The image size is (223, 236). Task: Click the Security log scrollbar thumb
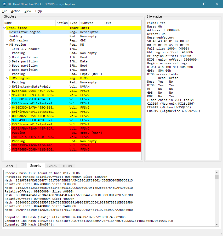coord(216,177)
